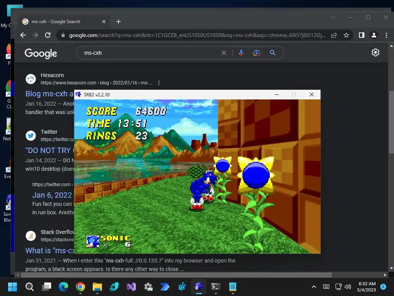This screenshot has width=394, height=296.
Task: Click the Google logo
Action: 41,53
